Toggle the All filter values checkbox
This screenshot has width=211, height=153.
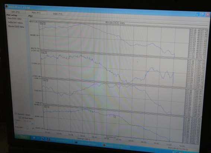[x=20, y=118]
